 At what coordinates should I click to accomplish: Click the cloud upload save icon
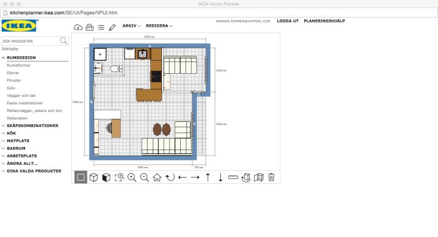[x=78, y=28]
